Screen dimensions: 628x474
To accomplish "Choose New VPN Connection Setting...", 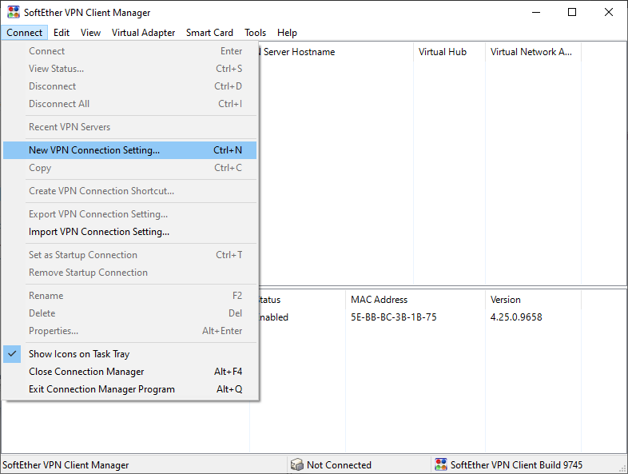I will pos(129,149).
